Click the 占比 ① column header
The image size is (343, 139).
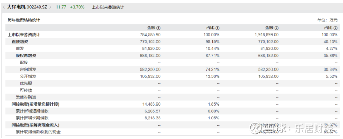click(x=212, y=28)
